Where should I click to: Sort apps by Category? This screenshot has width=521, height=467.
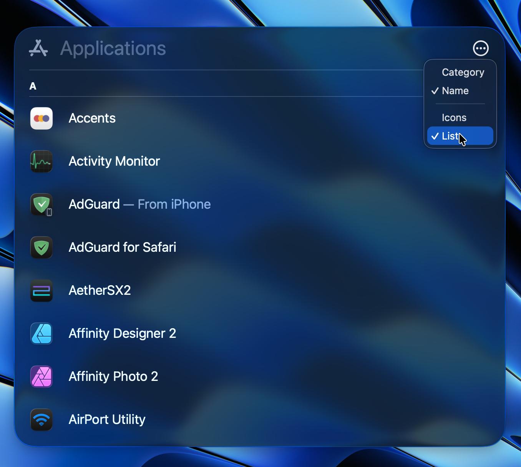463,72
